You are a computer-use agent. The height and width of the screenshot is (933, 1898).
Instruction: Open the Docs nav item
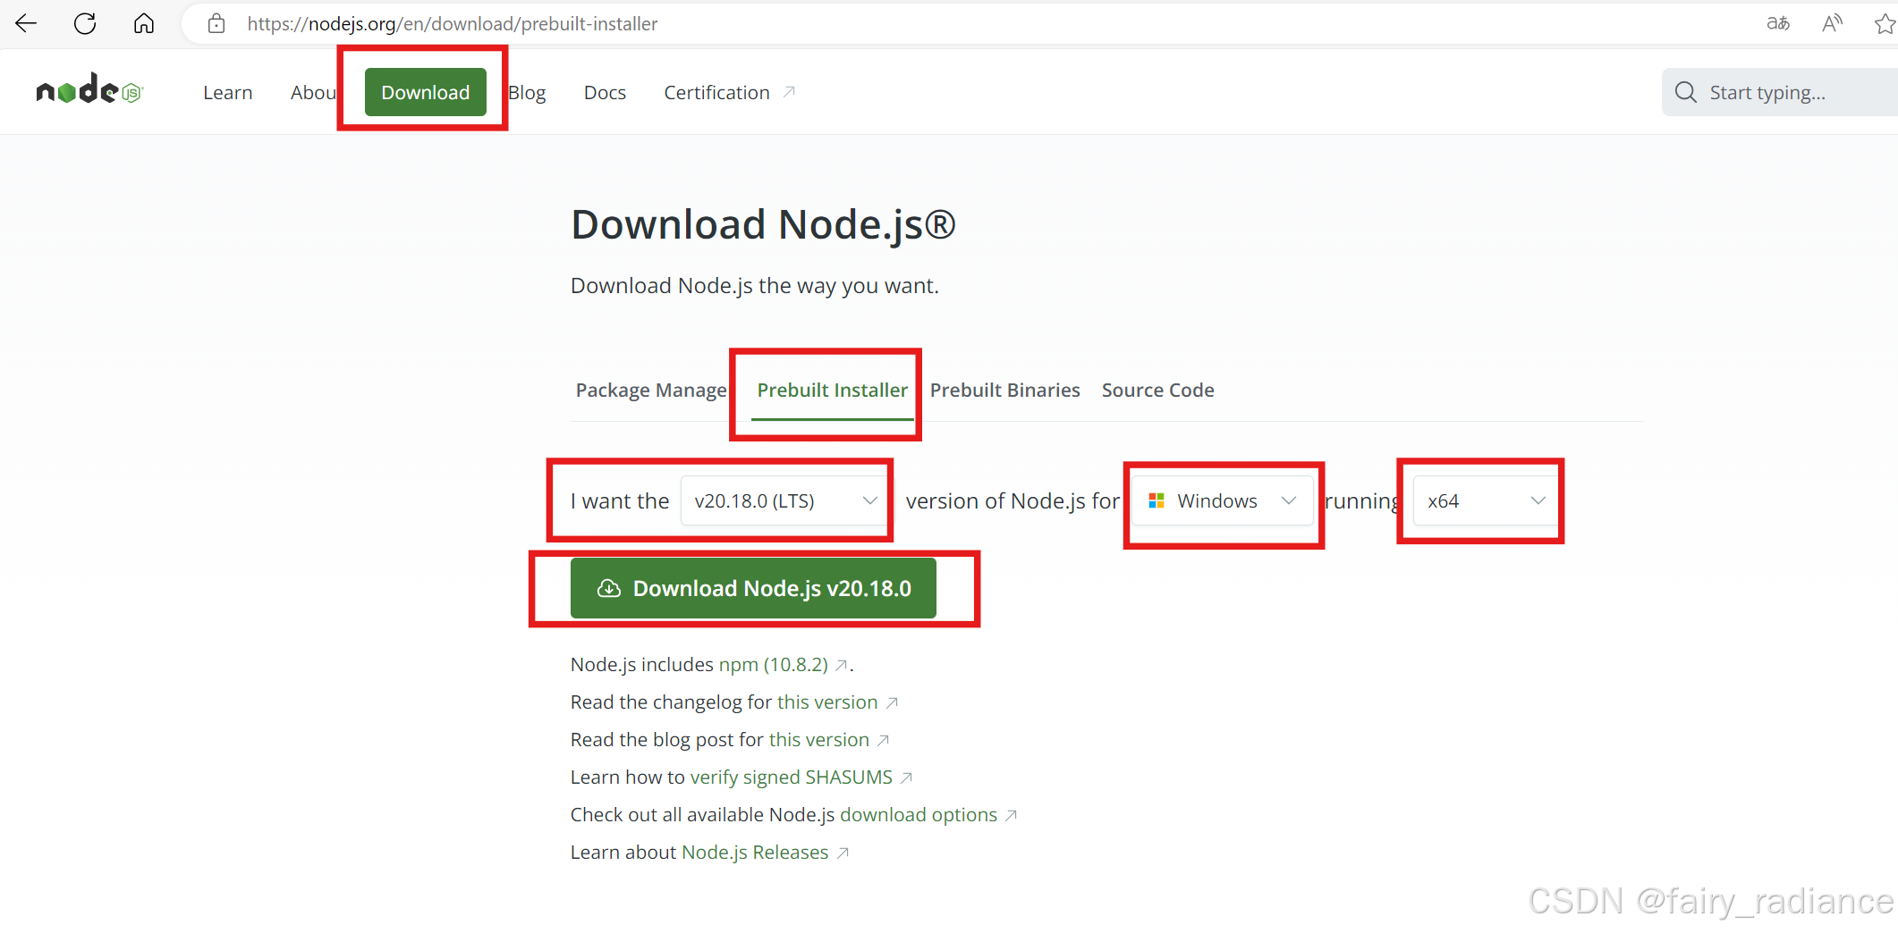[605, 92]
